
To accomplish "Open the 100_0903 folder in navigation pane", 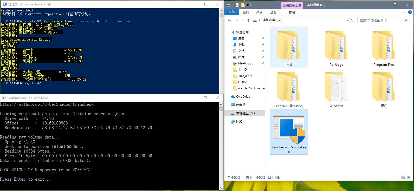I will pyautogui.click(x=242, y=76).
